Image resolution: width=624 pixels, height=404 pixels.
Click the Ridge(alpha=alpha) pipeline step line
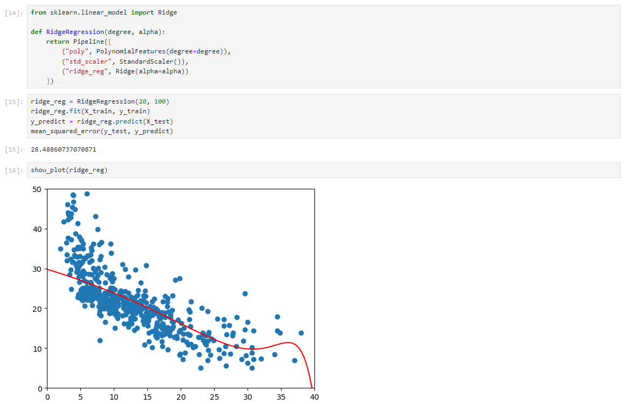pyautogui.click(x=125, y=71)
